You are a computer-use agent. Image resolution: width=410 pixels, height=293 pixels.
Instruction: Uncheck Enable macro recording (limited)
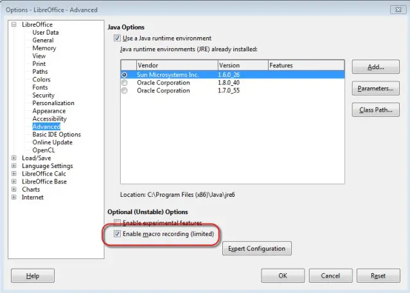pos(117,234)
